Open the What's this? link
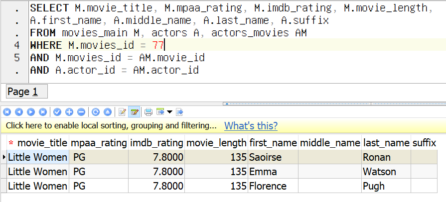Viewport: 446px width, 202px height. [x=251, y=125]
